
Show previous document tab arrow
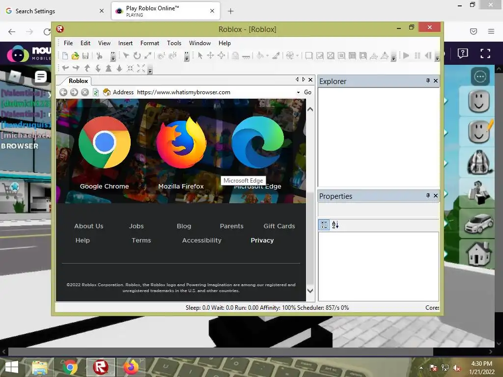coord(297,80)
